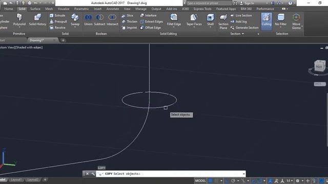Cancel command with the X button

(x=87, y=174)
